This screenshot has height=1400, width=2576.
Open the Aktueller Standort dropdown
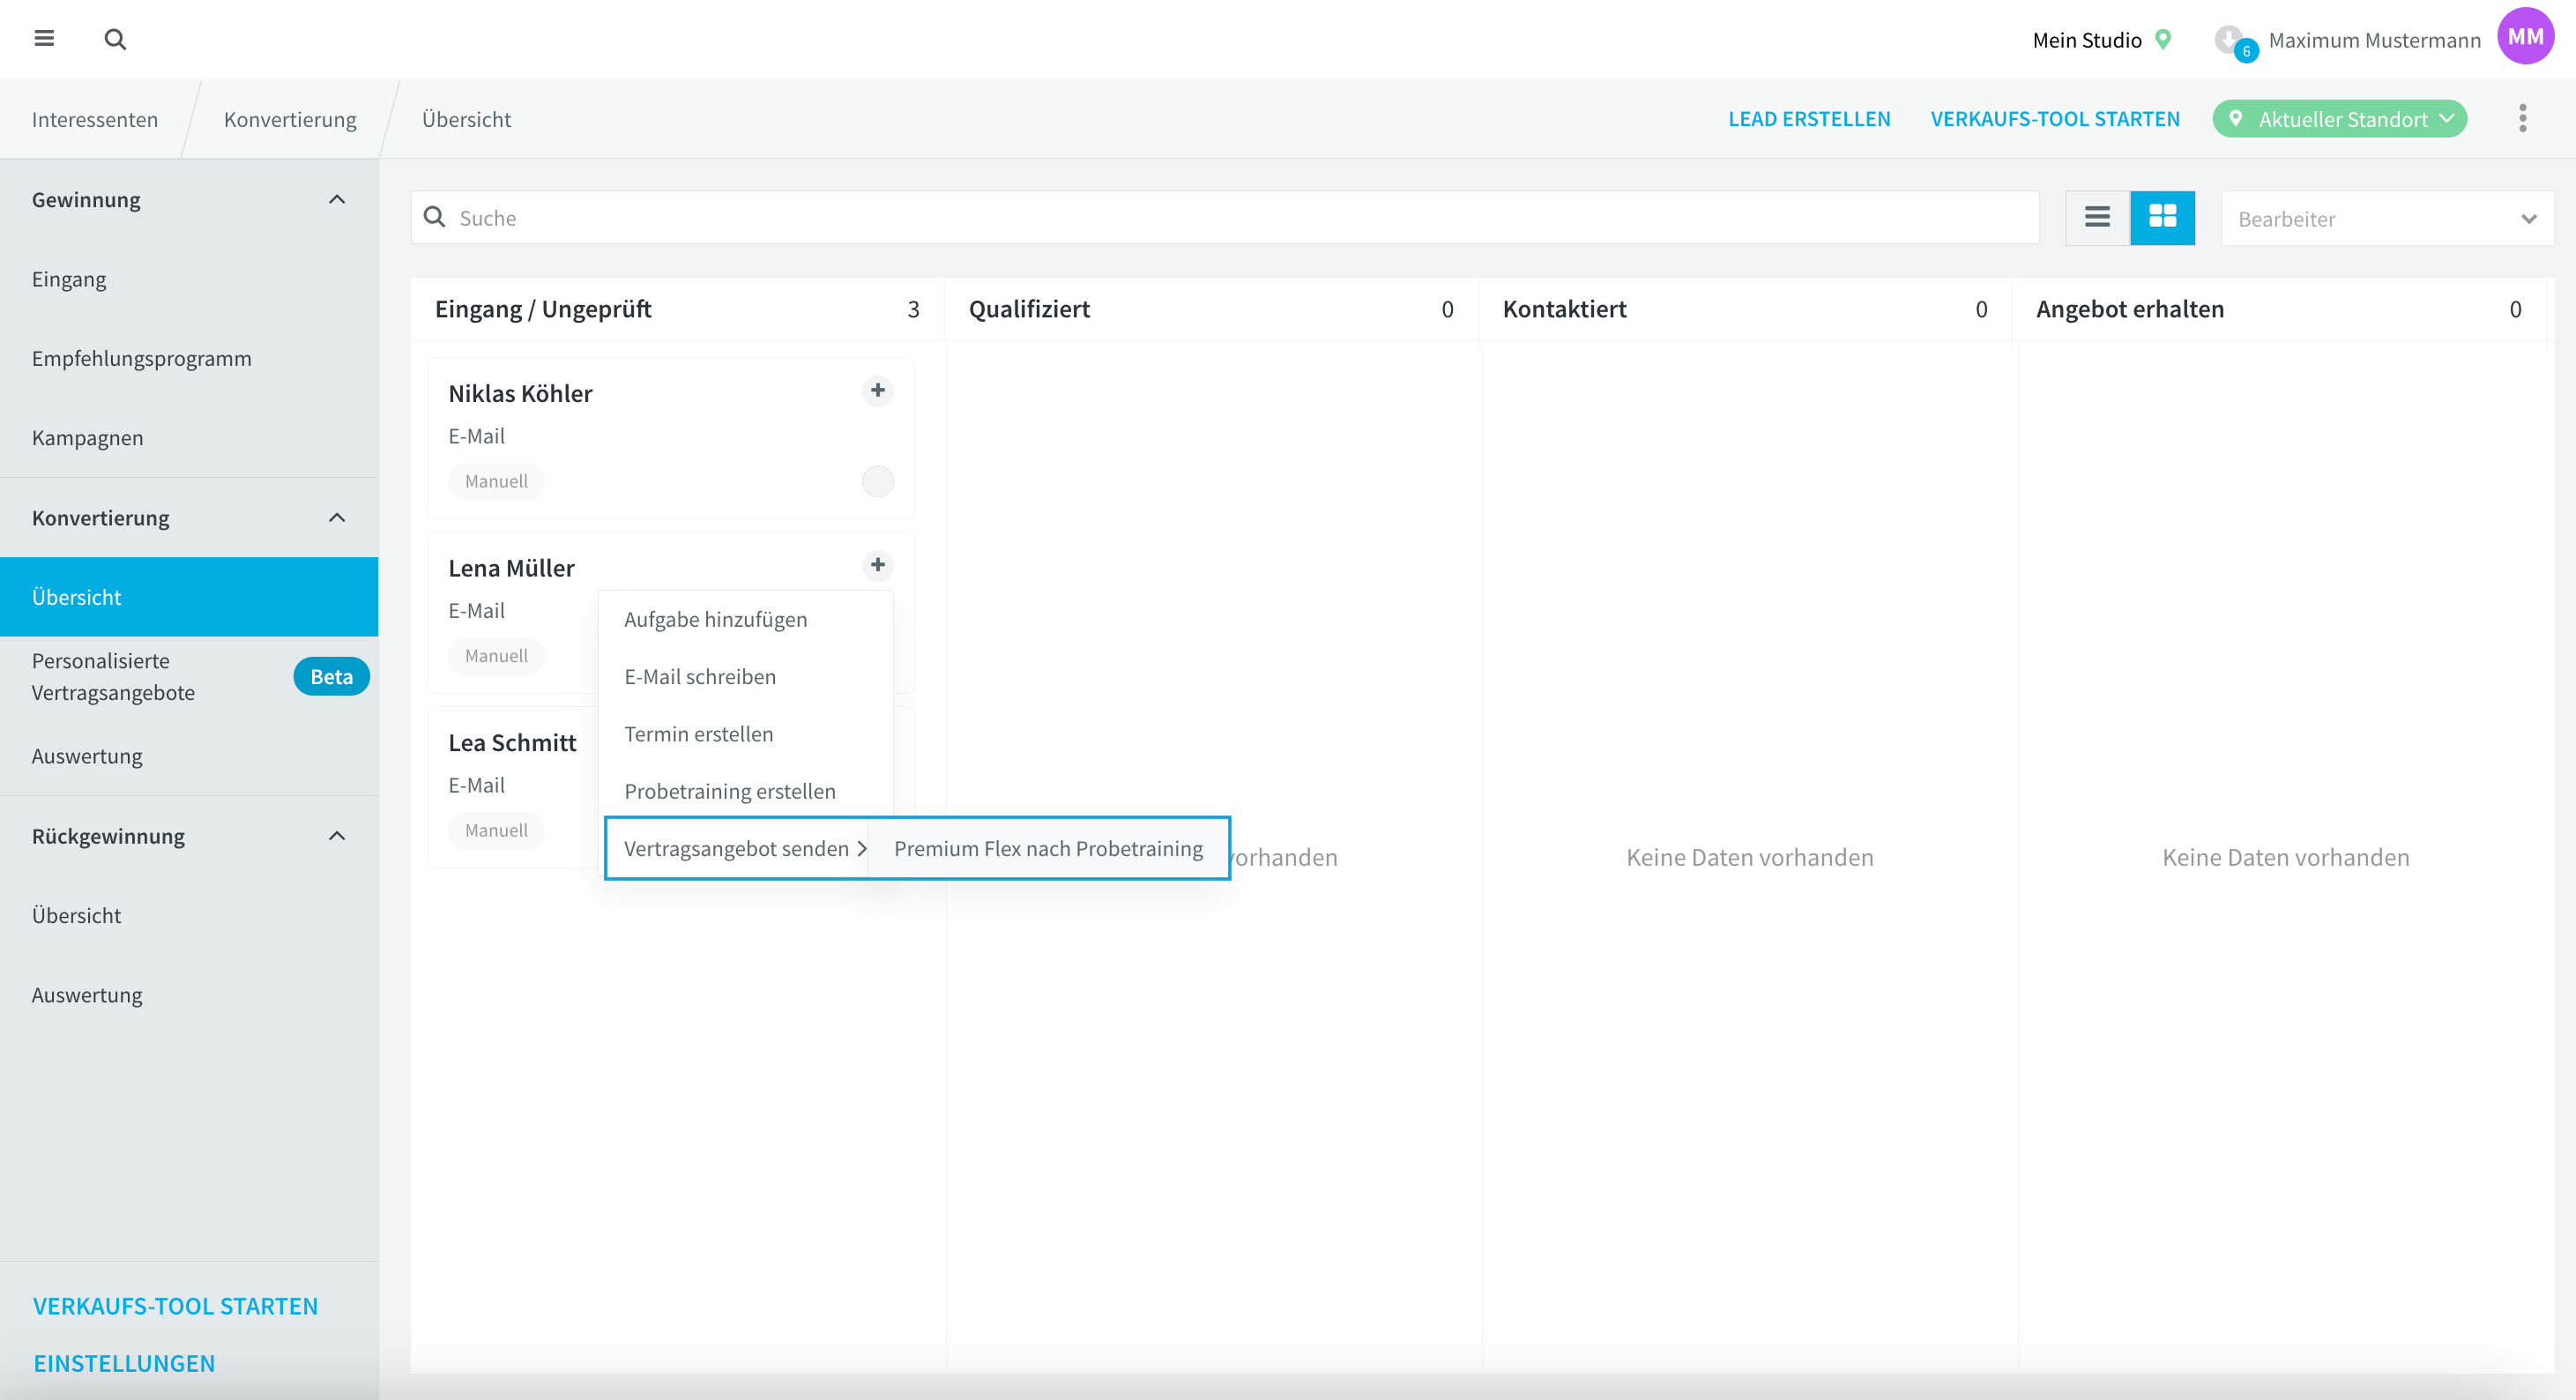coord(2339,119)
